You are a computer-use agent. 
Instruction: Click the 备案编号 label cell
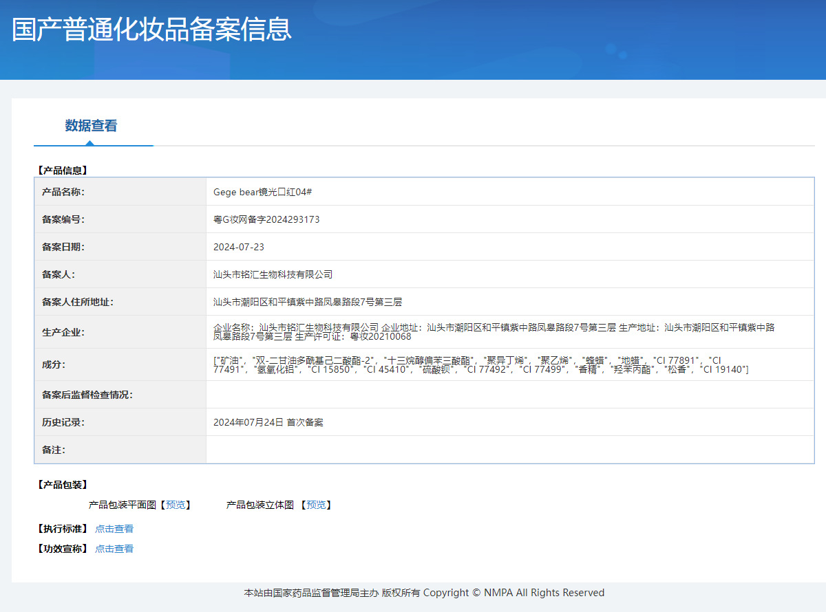click(x=120, y=219)
